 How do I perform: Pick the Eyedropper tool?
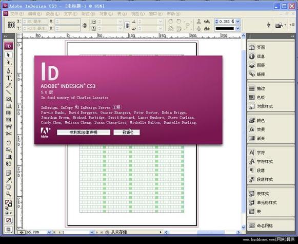[9, 180]
